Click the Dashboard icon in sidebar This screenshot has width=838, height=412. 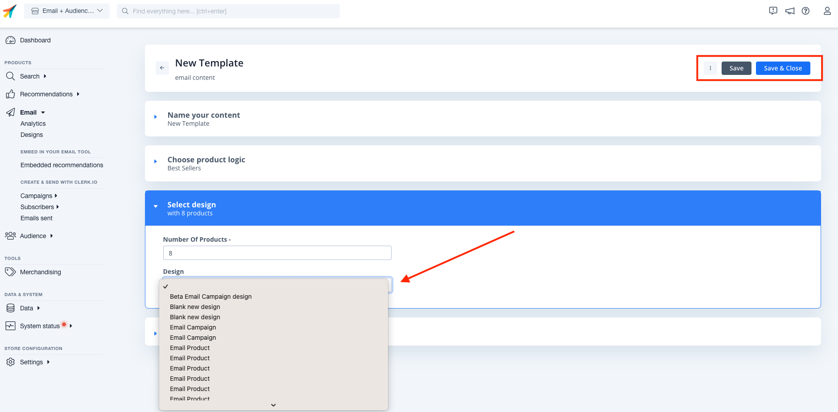click(x=10, y=40)
